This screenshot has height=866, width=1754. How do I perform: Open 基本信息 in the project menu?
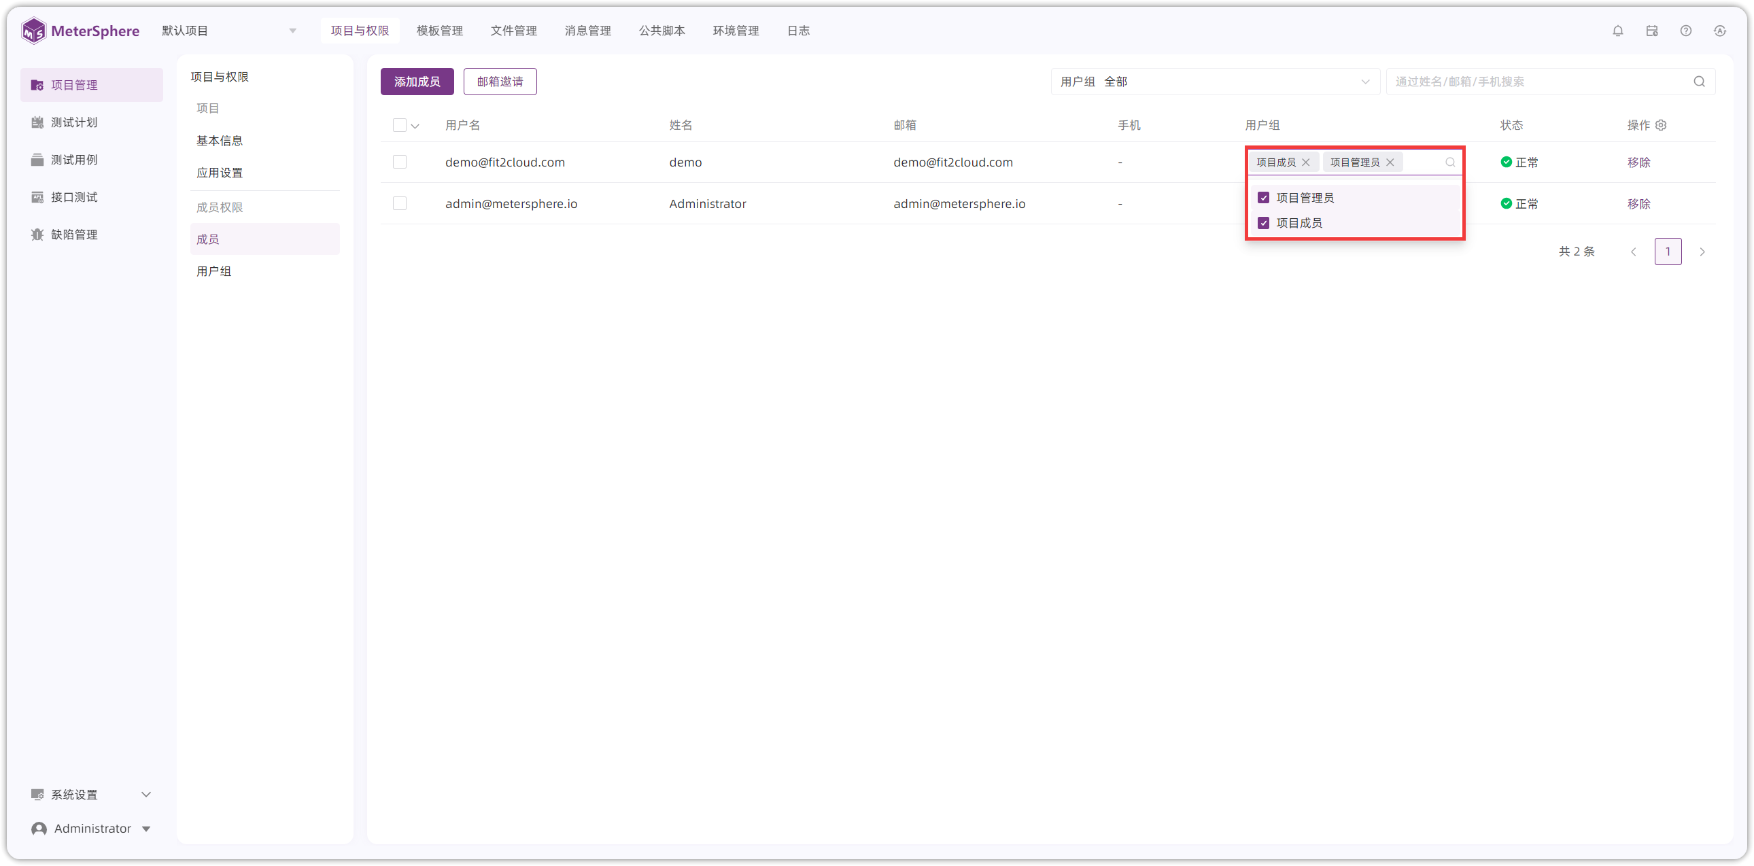point(266,141)
